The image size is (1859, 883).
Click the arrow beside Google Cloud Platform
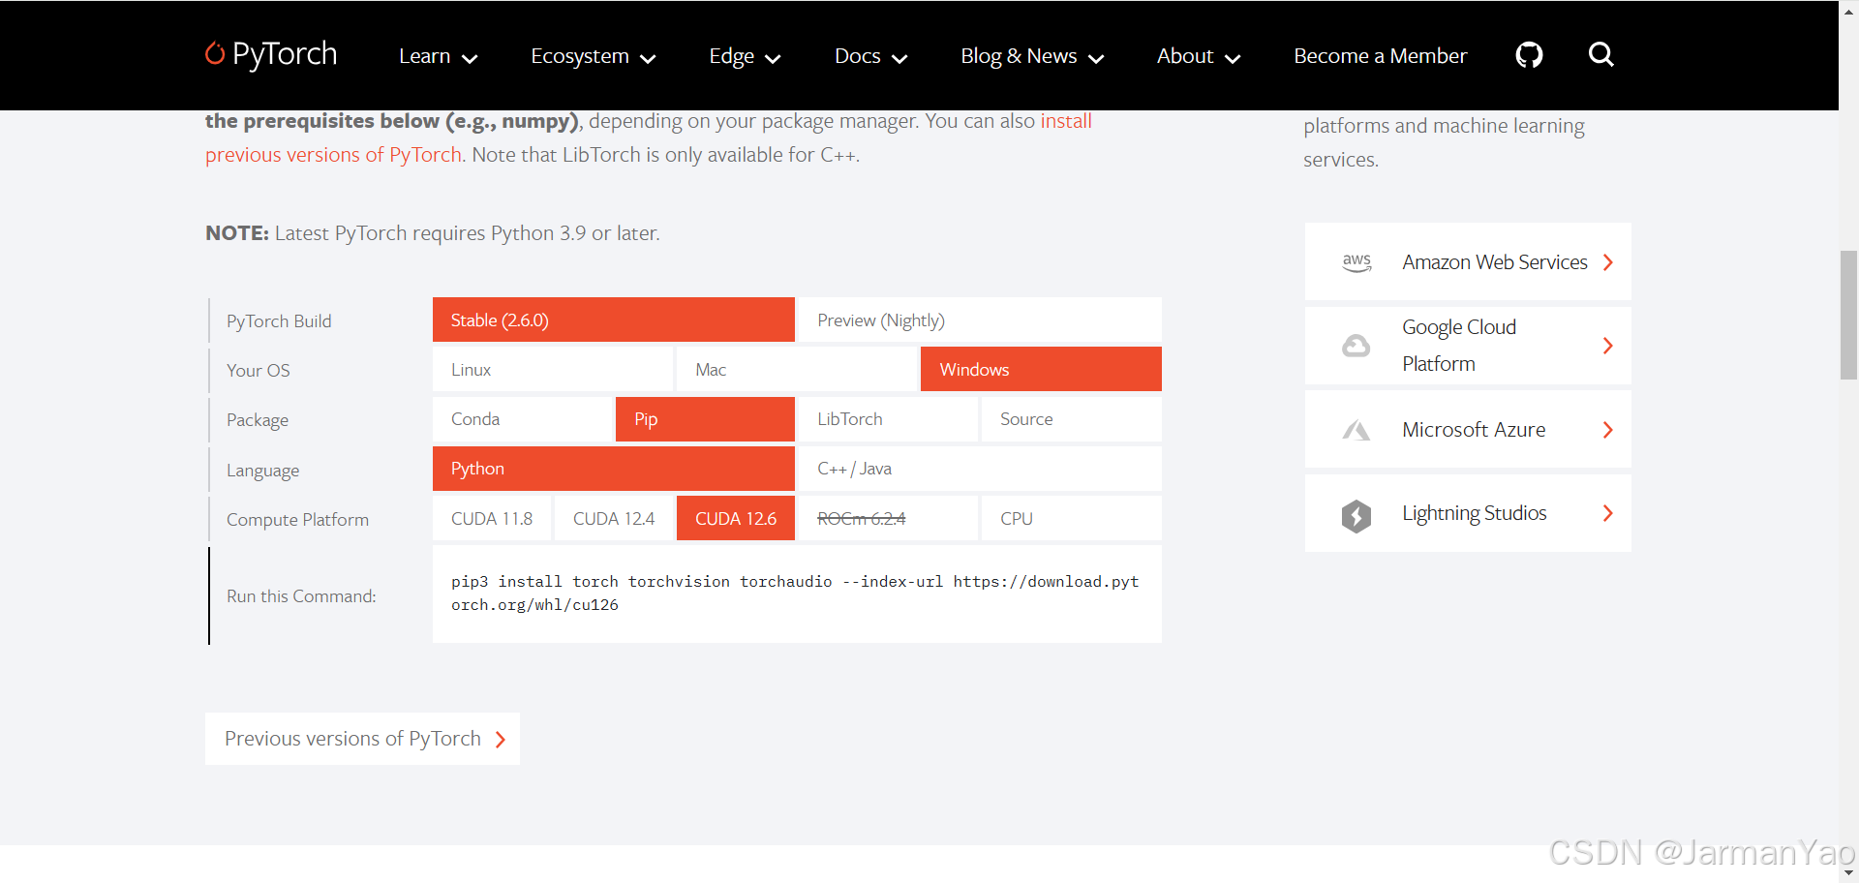1608,346
